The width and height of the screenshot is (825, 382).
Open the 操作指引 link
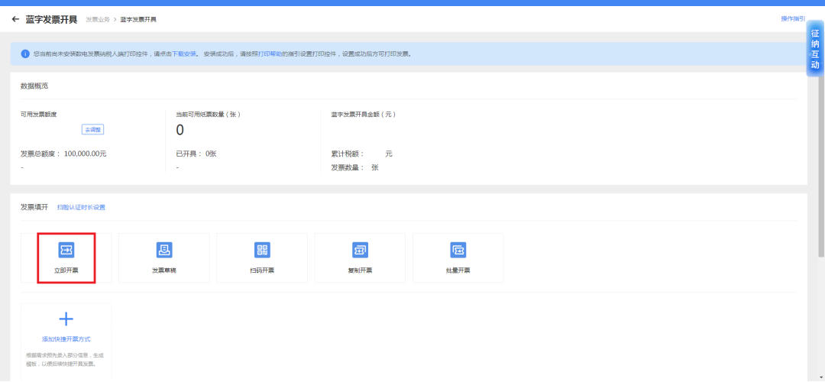point(793,19)
